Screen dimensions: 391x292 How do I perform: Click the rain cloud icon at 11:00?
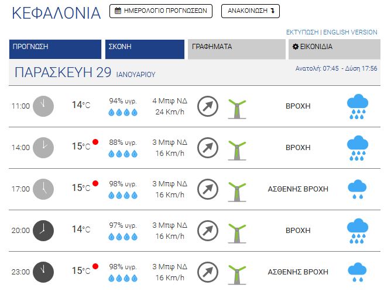[357, 106]
